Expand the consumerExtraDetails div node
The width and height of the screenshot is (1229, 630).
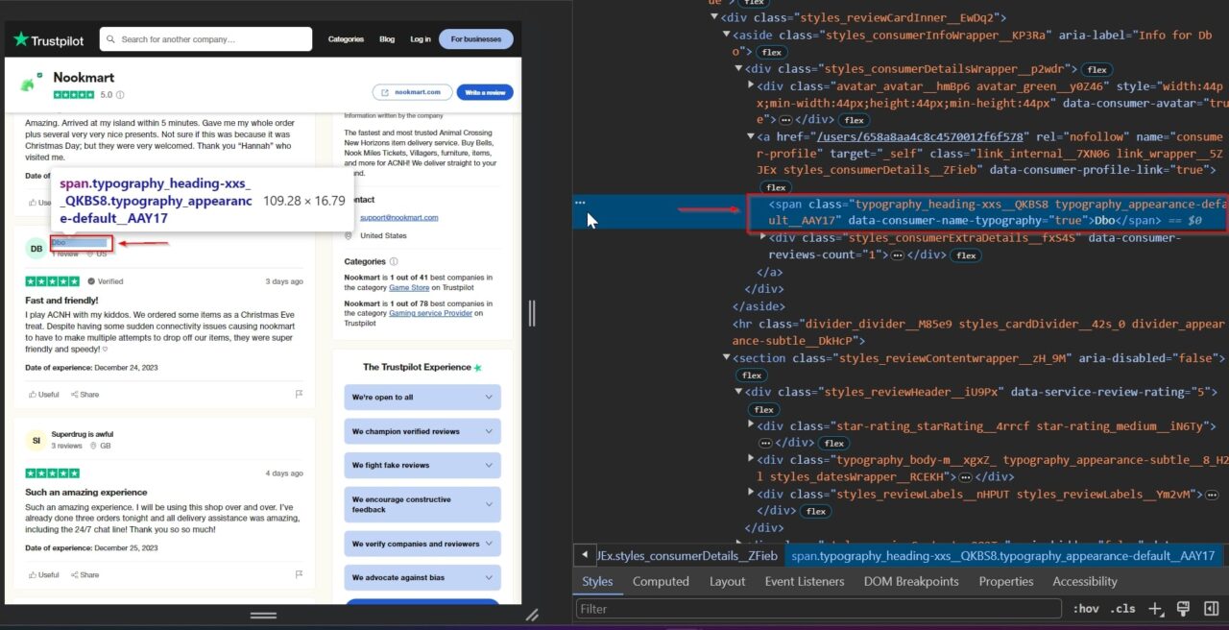(762, 237)
